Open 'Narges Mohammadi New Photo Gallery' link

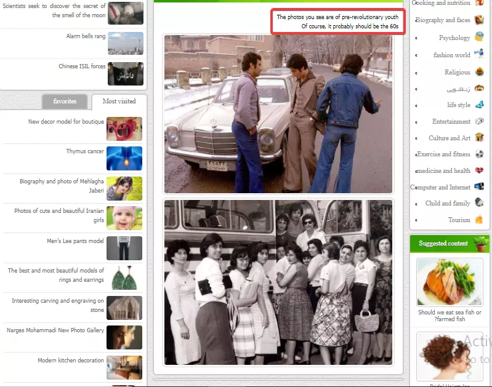coord(55,330)
